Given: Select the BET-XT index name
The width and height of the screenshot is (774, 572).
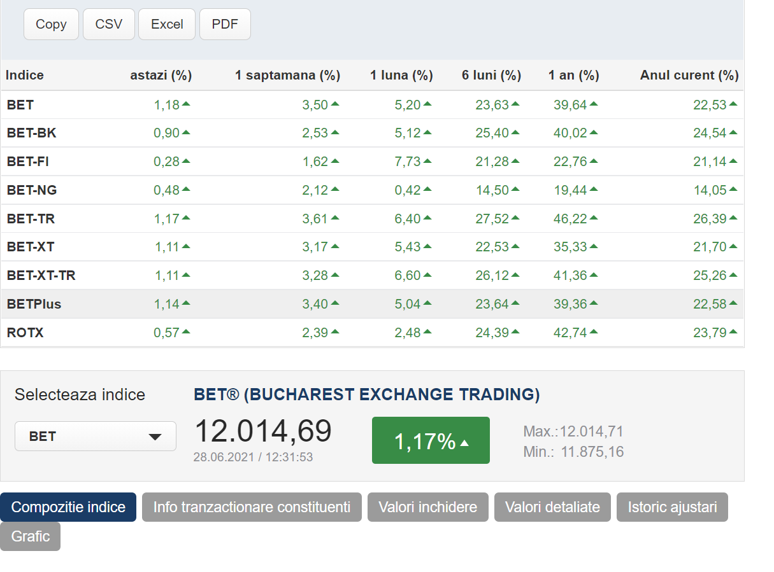Looking at the screenshot, I should [31, 247].
